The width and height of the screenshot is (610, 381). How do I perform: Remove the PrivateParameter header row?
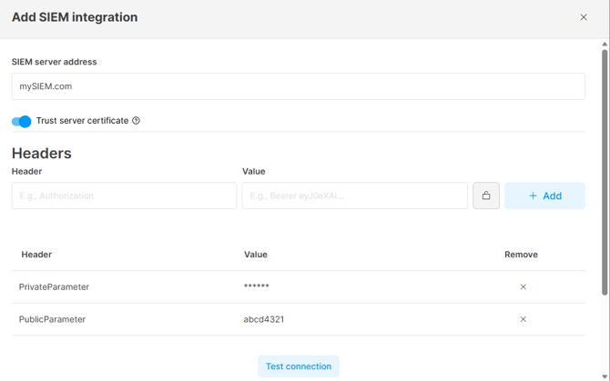click(523, 286)
